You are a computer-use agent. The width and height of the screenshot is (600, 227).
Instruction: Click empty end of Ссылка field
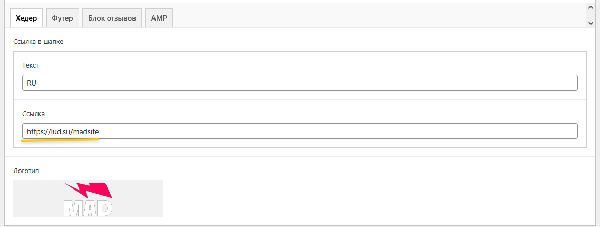(x=475, y=131)
